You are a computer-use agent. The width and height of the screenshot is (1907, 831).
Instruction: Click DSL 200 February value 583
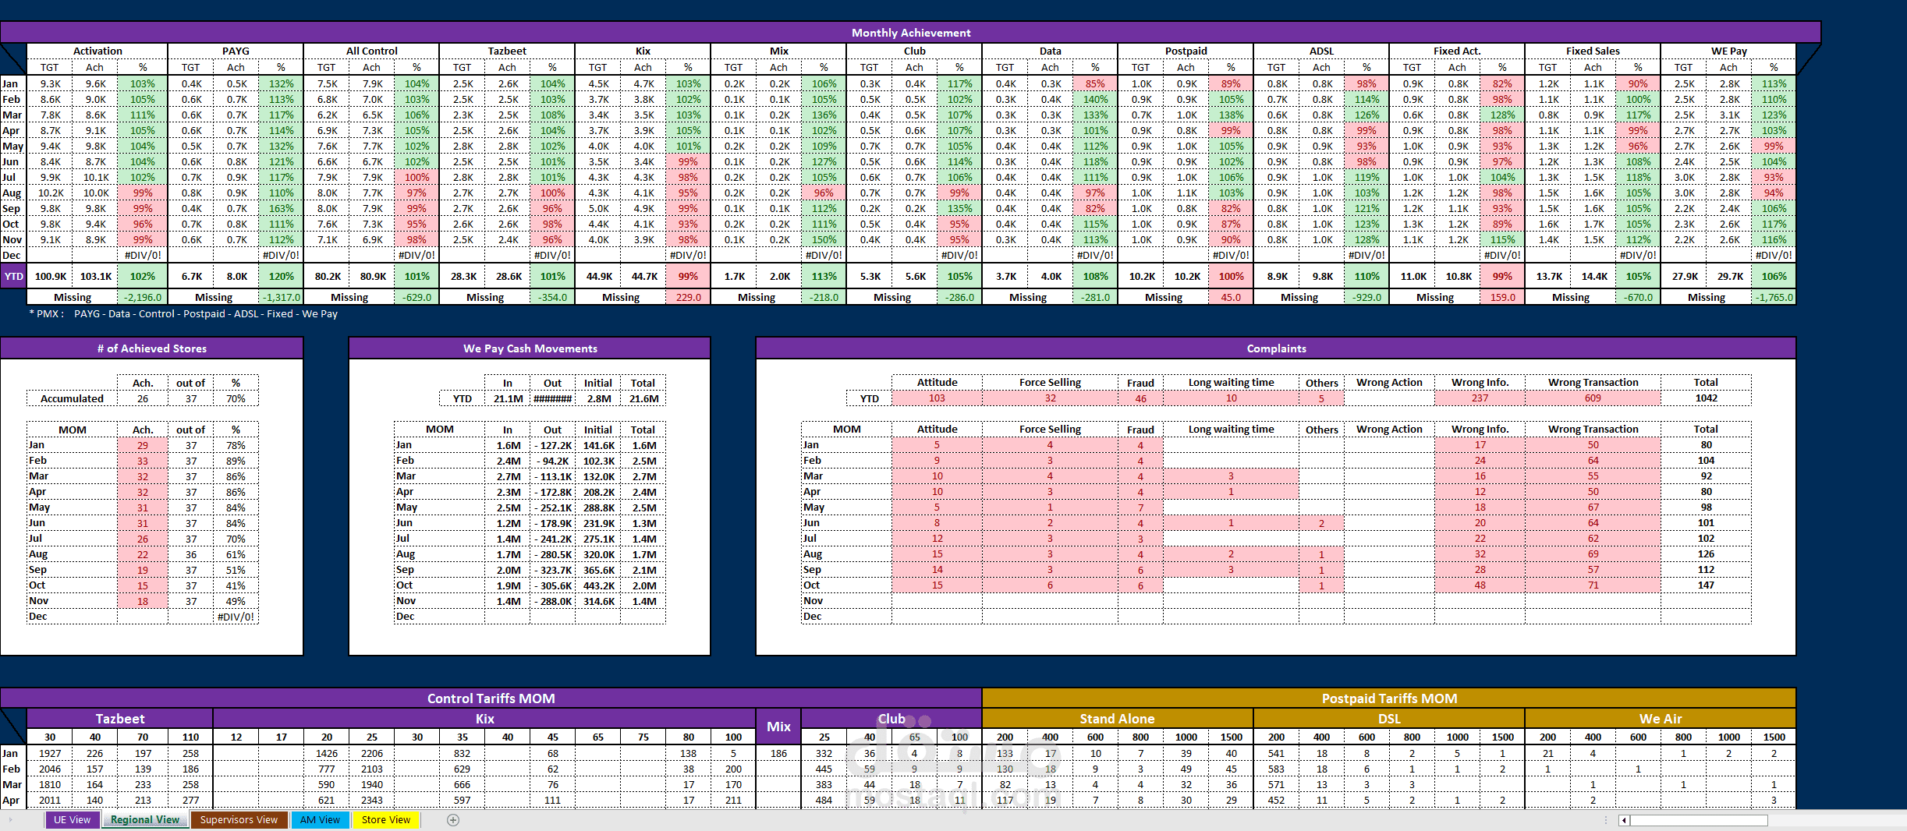tap(1276, 769)
